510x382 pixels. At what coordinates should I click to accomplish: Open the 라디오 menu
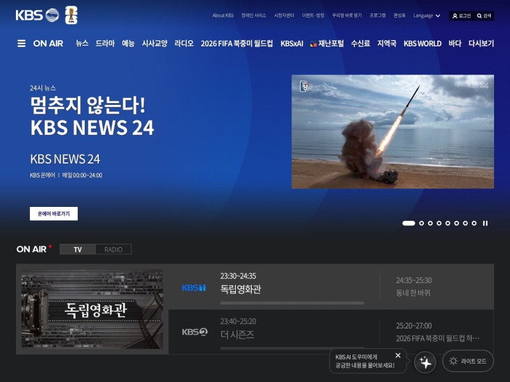(x=184, y=43)
